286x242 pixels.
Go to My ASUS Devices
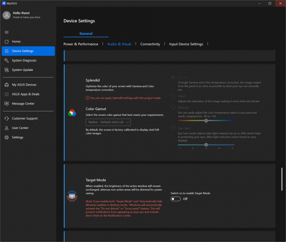(7, 85)
